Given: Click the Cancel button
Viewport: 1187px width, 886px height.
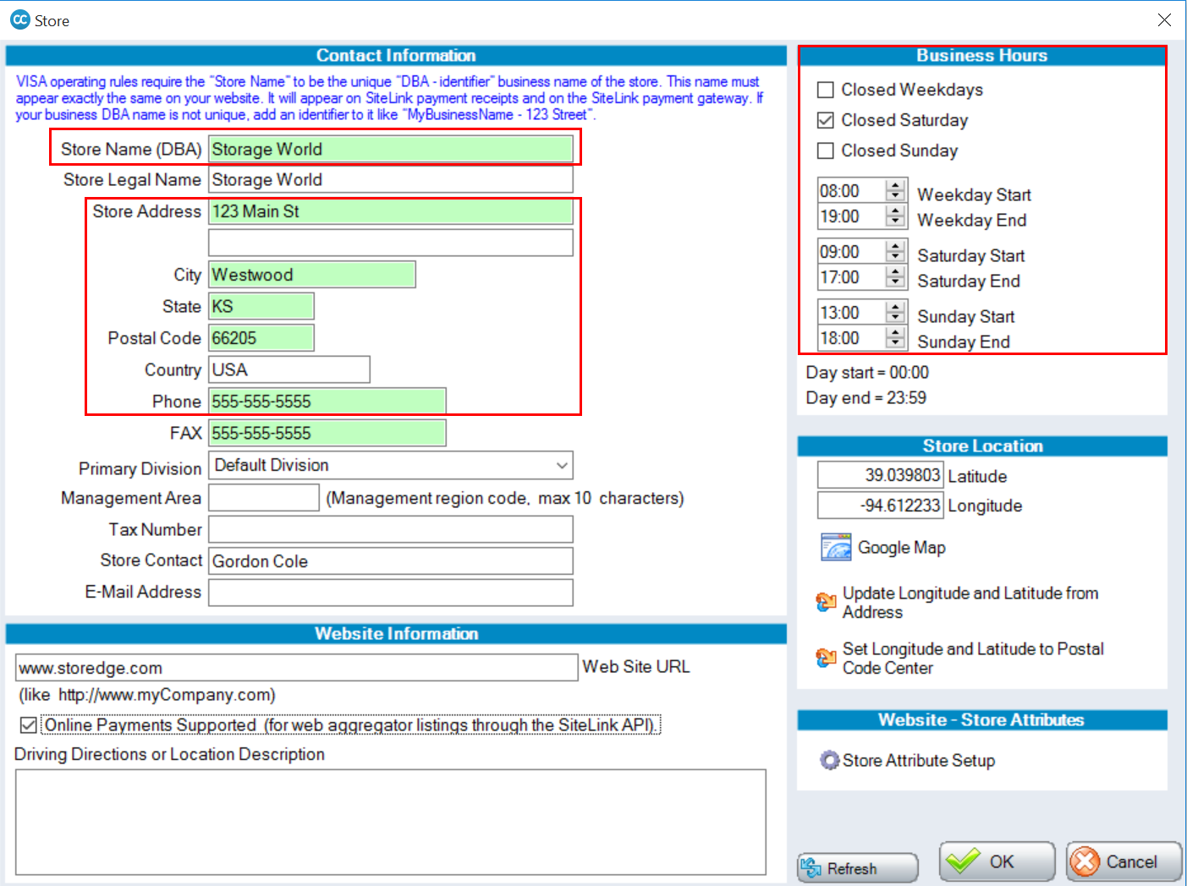Looking at the screenshot, I should [x=1124, y=861].
